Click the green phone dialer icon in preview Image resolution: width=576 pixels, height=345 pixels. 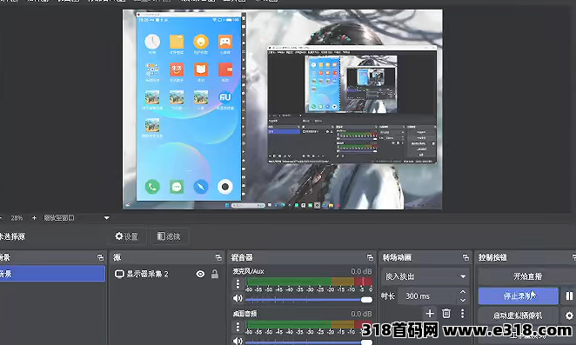pyautogui.click(x=152, y=187)
